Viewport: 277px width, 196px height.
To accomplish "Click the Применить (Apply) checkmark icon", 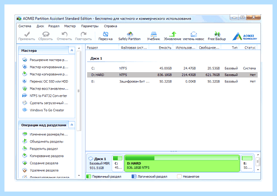I will pos(27,34).
